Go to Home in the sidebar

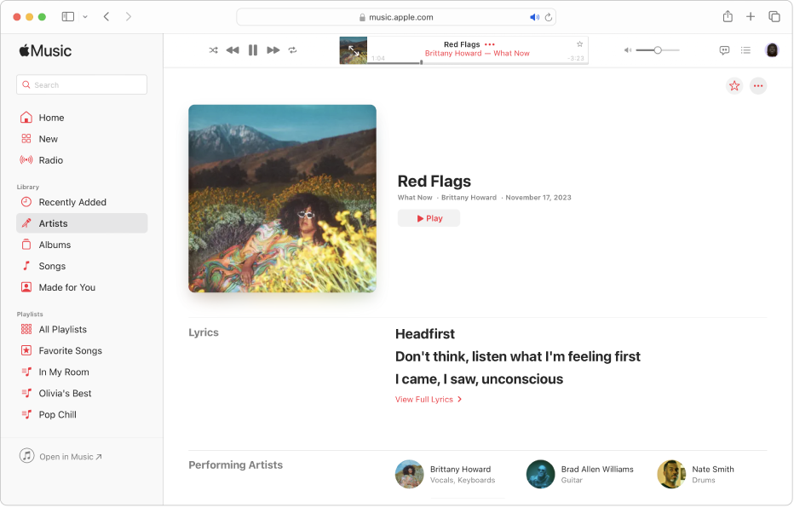click(82, 118)
